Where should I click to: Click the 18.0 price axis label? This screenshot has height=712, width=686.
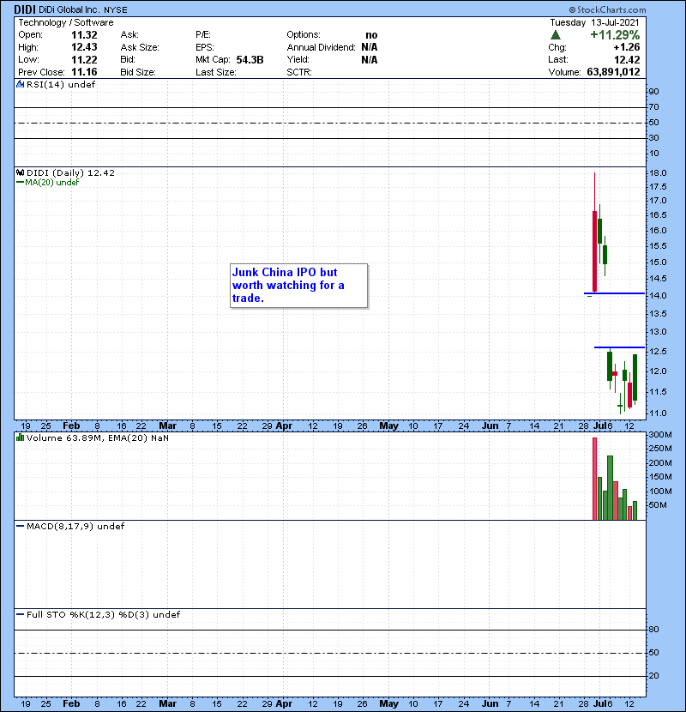click(658, 173)
